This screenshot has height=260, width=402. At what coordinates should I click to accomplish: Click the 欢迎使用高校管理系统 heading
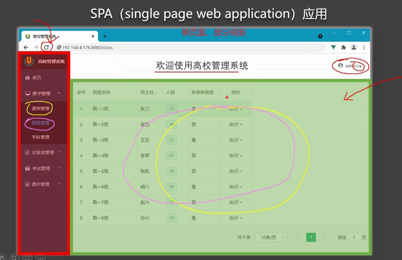(x=202, y=66)
